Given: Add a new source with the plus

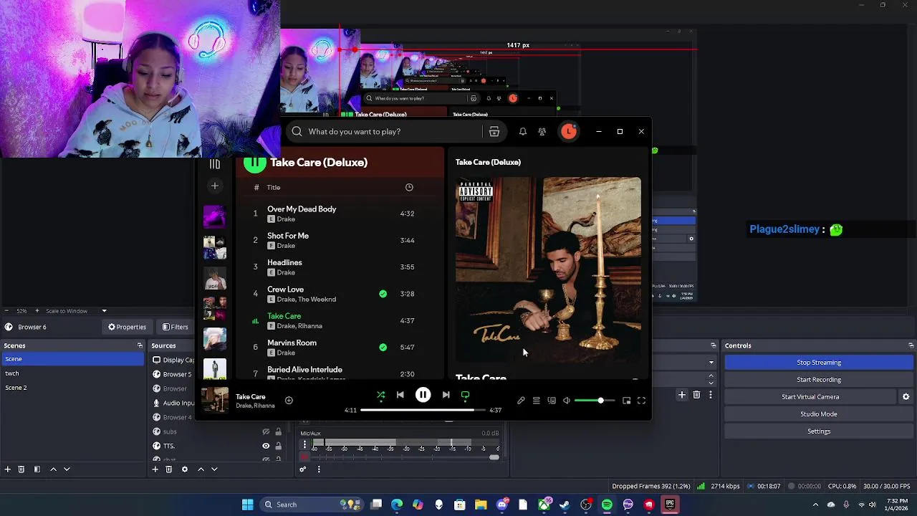Looking at the screenshot, I should coord(155,469).
